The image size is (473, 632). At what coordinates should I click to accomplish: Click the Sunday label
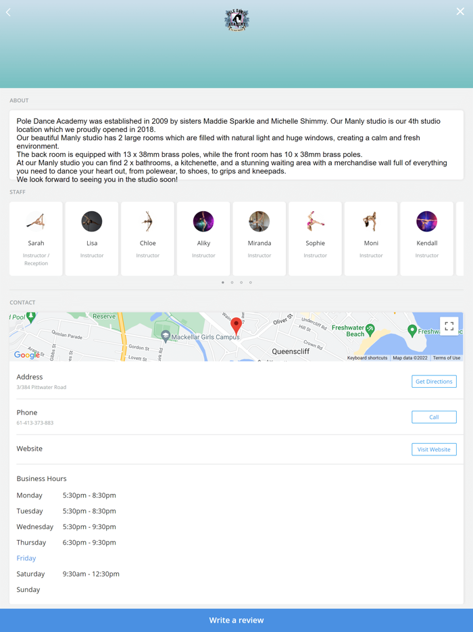coord(28,589)
